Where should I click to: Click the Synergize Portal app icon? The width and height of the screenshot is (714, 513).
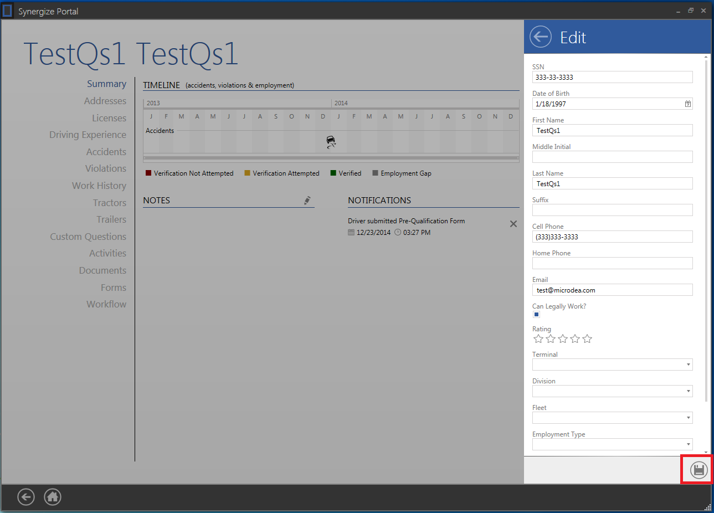(x=7, y=11)
